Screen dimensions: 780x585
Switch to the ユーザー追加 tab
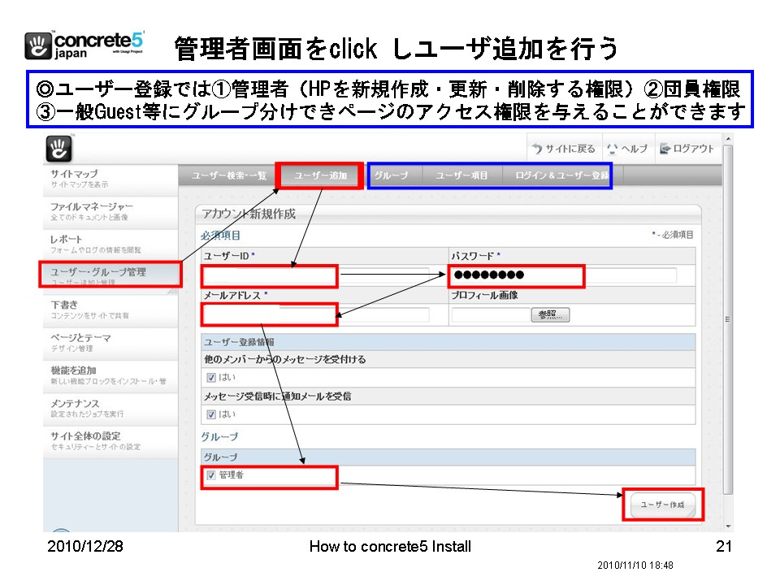pyautogui.click(x=320, y=175)
